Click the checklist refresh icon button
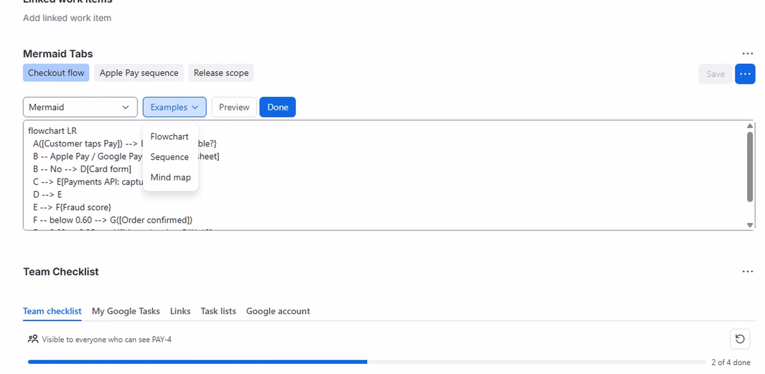Viewport: 765px width, 374px height. click(x=740, y=339)
